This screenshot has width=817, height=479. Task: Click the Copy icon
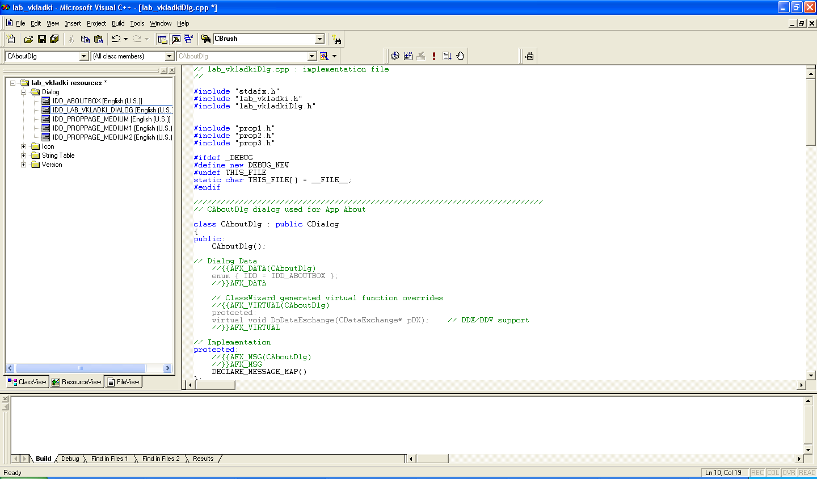coord(85,39)
